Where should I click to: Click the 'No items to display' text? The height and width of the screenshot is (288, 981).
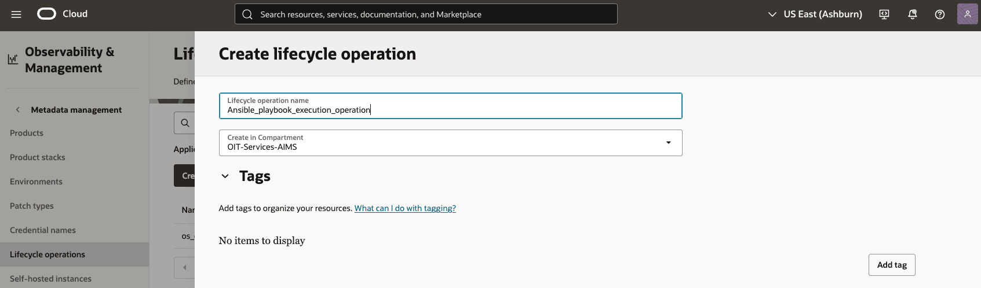point(262,241)
